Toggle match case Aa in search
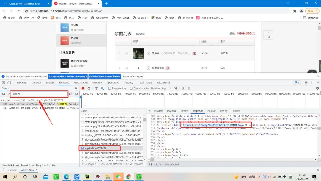Viewport: 321px width, 181px height. tap(4, 94)
